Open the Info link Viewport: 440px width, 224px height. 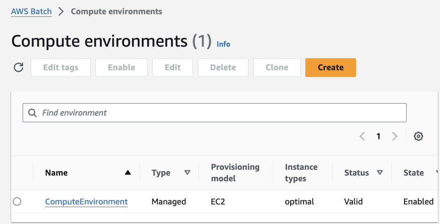pyautogui.click(x=223, y=44)
